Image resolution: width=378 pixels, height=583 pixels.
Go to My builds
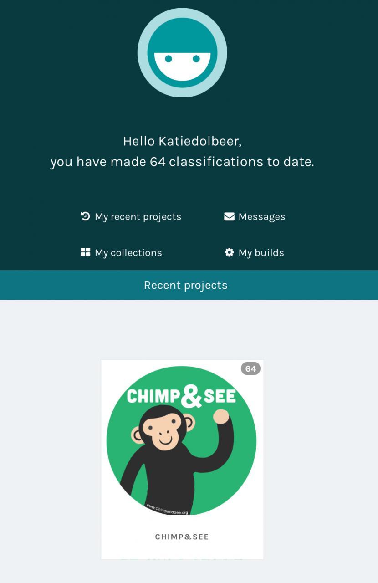click(x=261, y=253)
